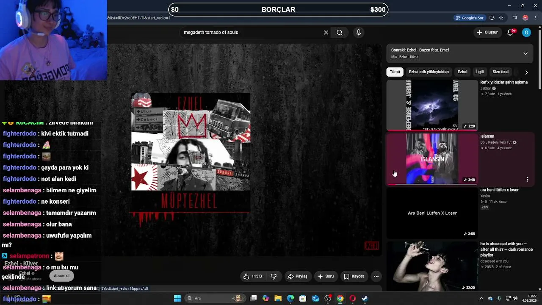542x305 pixels.
Task: Clear the YouTube search box with the X
Action: [326, 32]
